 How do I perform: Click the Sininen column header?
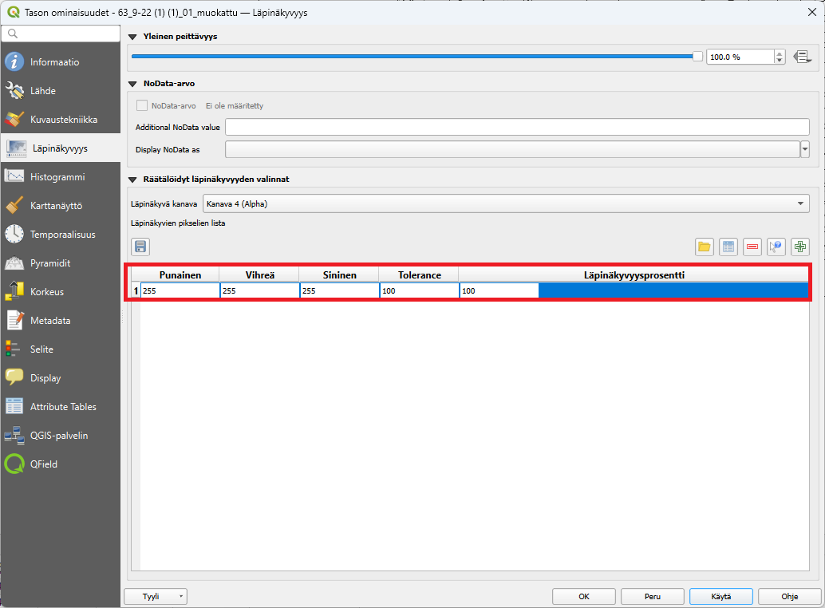click(339, 275)
